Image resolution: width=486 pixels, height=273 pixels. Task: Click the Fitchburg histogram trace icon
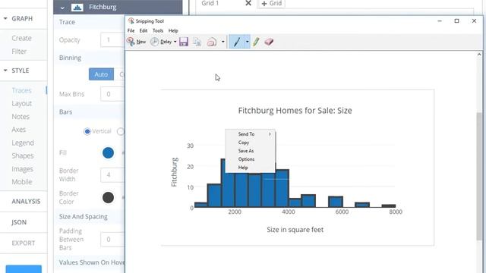77,7
